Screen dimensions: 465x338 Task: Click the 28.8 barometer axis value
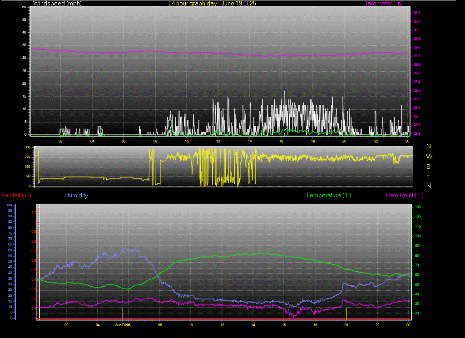click(417, 133)
